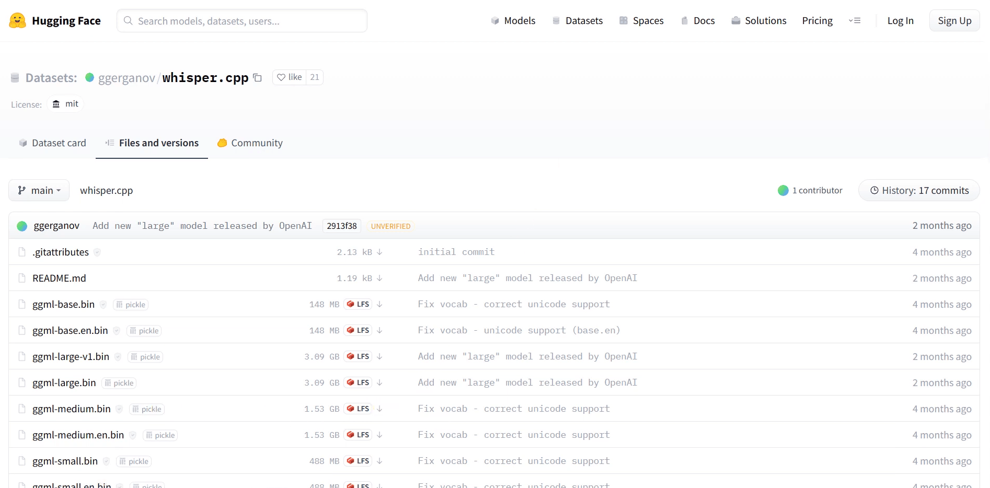
Task: Click ggerganov avatar in the commit row
Action: [22, 226]
